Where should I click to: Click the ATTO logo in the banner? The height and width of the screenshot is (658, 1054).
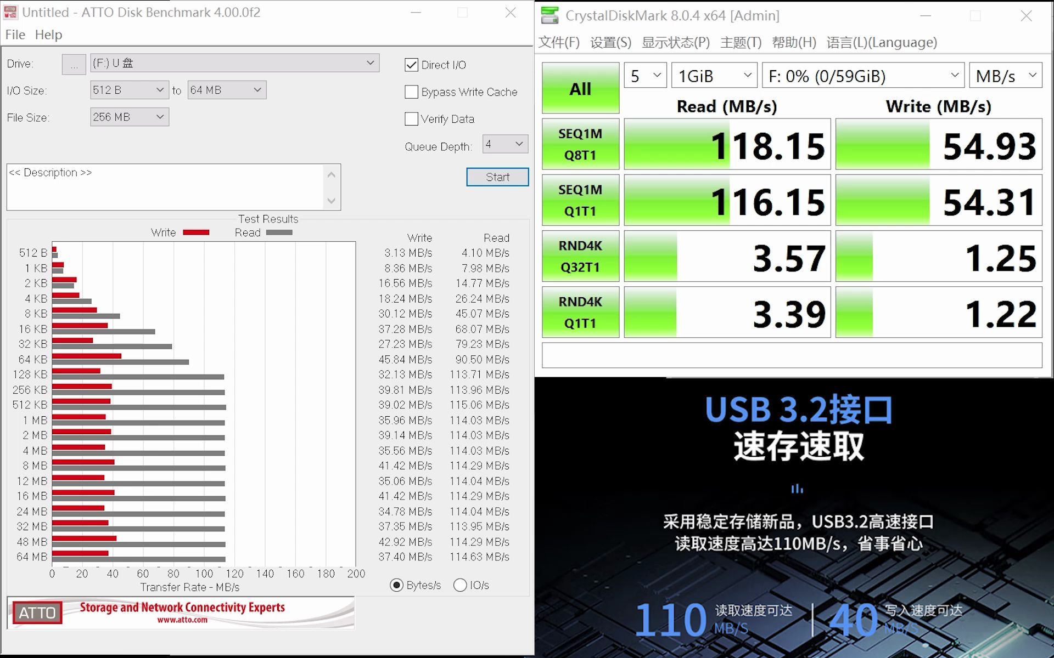coord(37,612)
